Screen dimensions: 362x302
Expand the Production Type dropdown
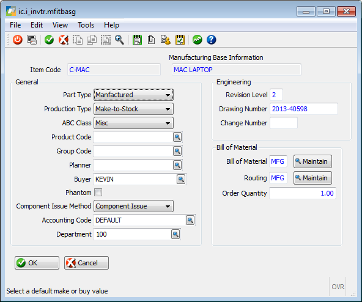(133, 109)
